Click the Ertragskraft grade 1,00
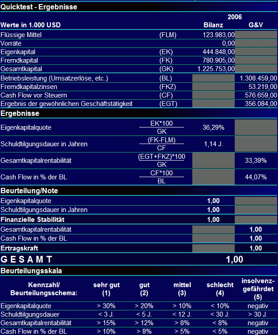The width and height of the screenshot is (278, 335). pyautogui.click(x=256, y=248)
